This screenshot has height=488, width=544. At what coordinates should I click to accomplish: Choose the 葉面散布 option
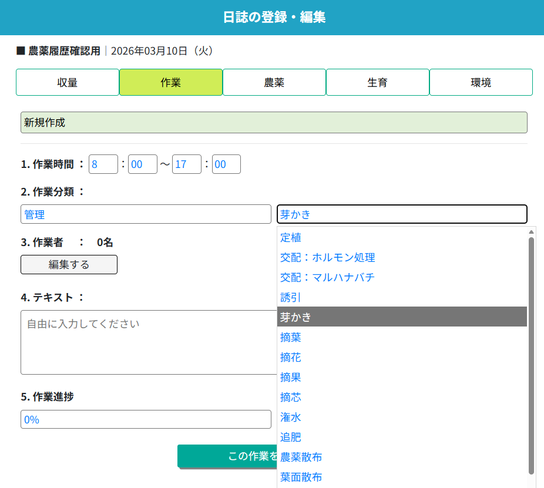point(402,477)
